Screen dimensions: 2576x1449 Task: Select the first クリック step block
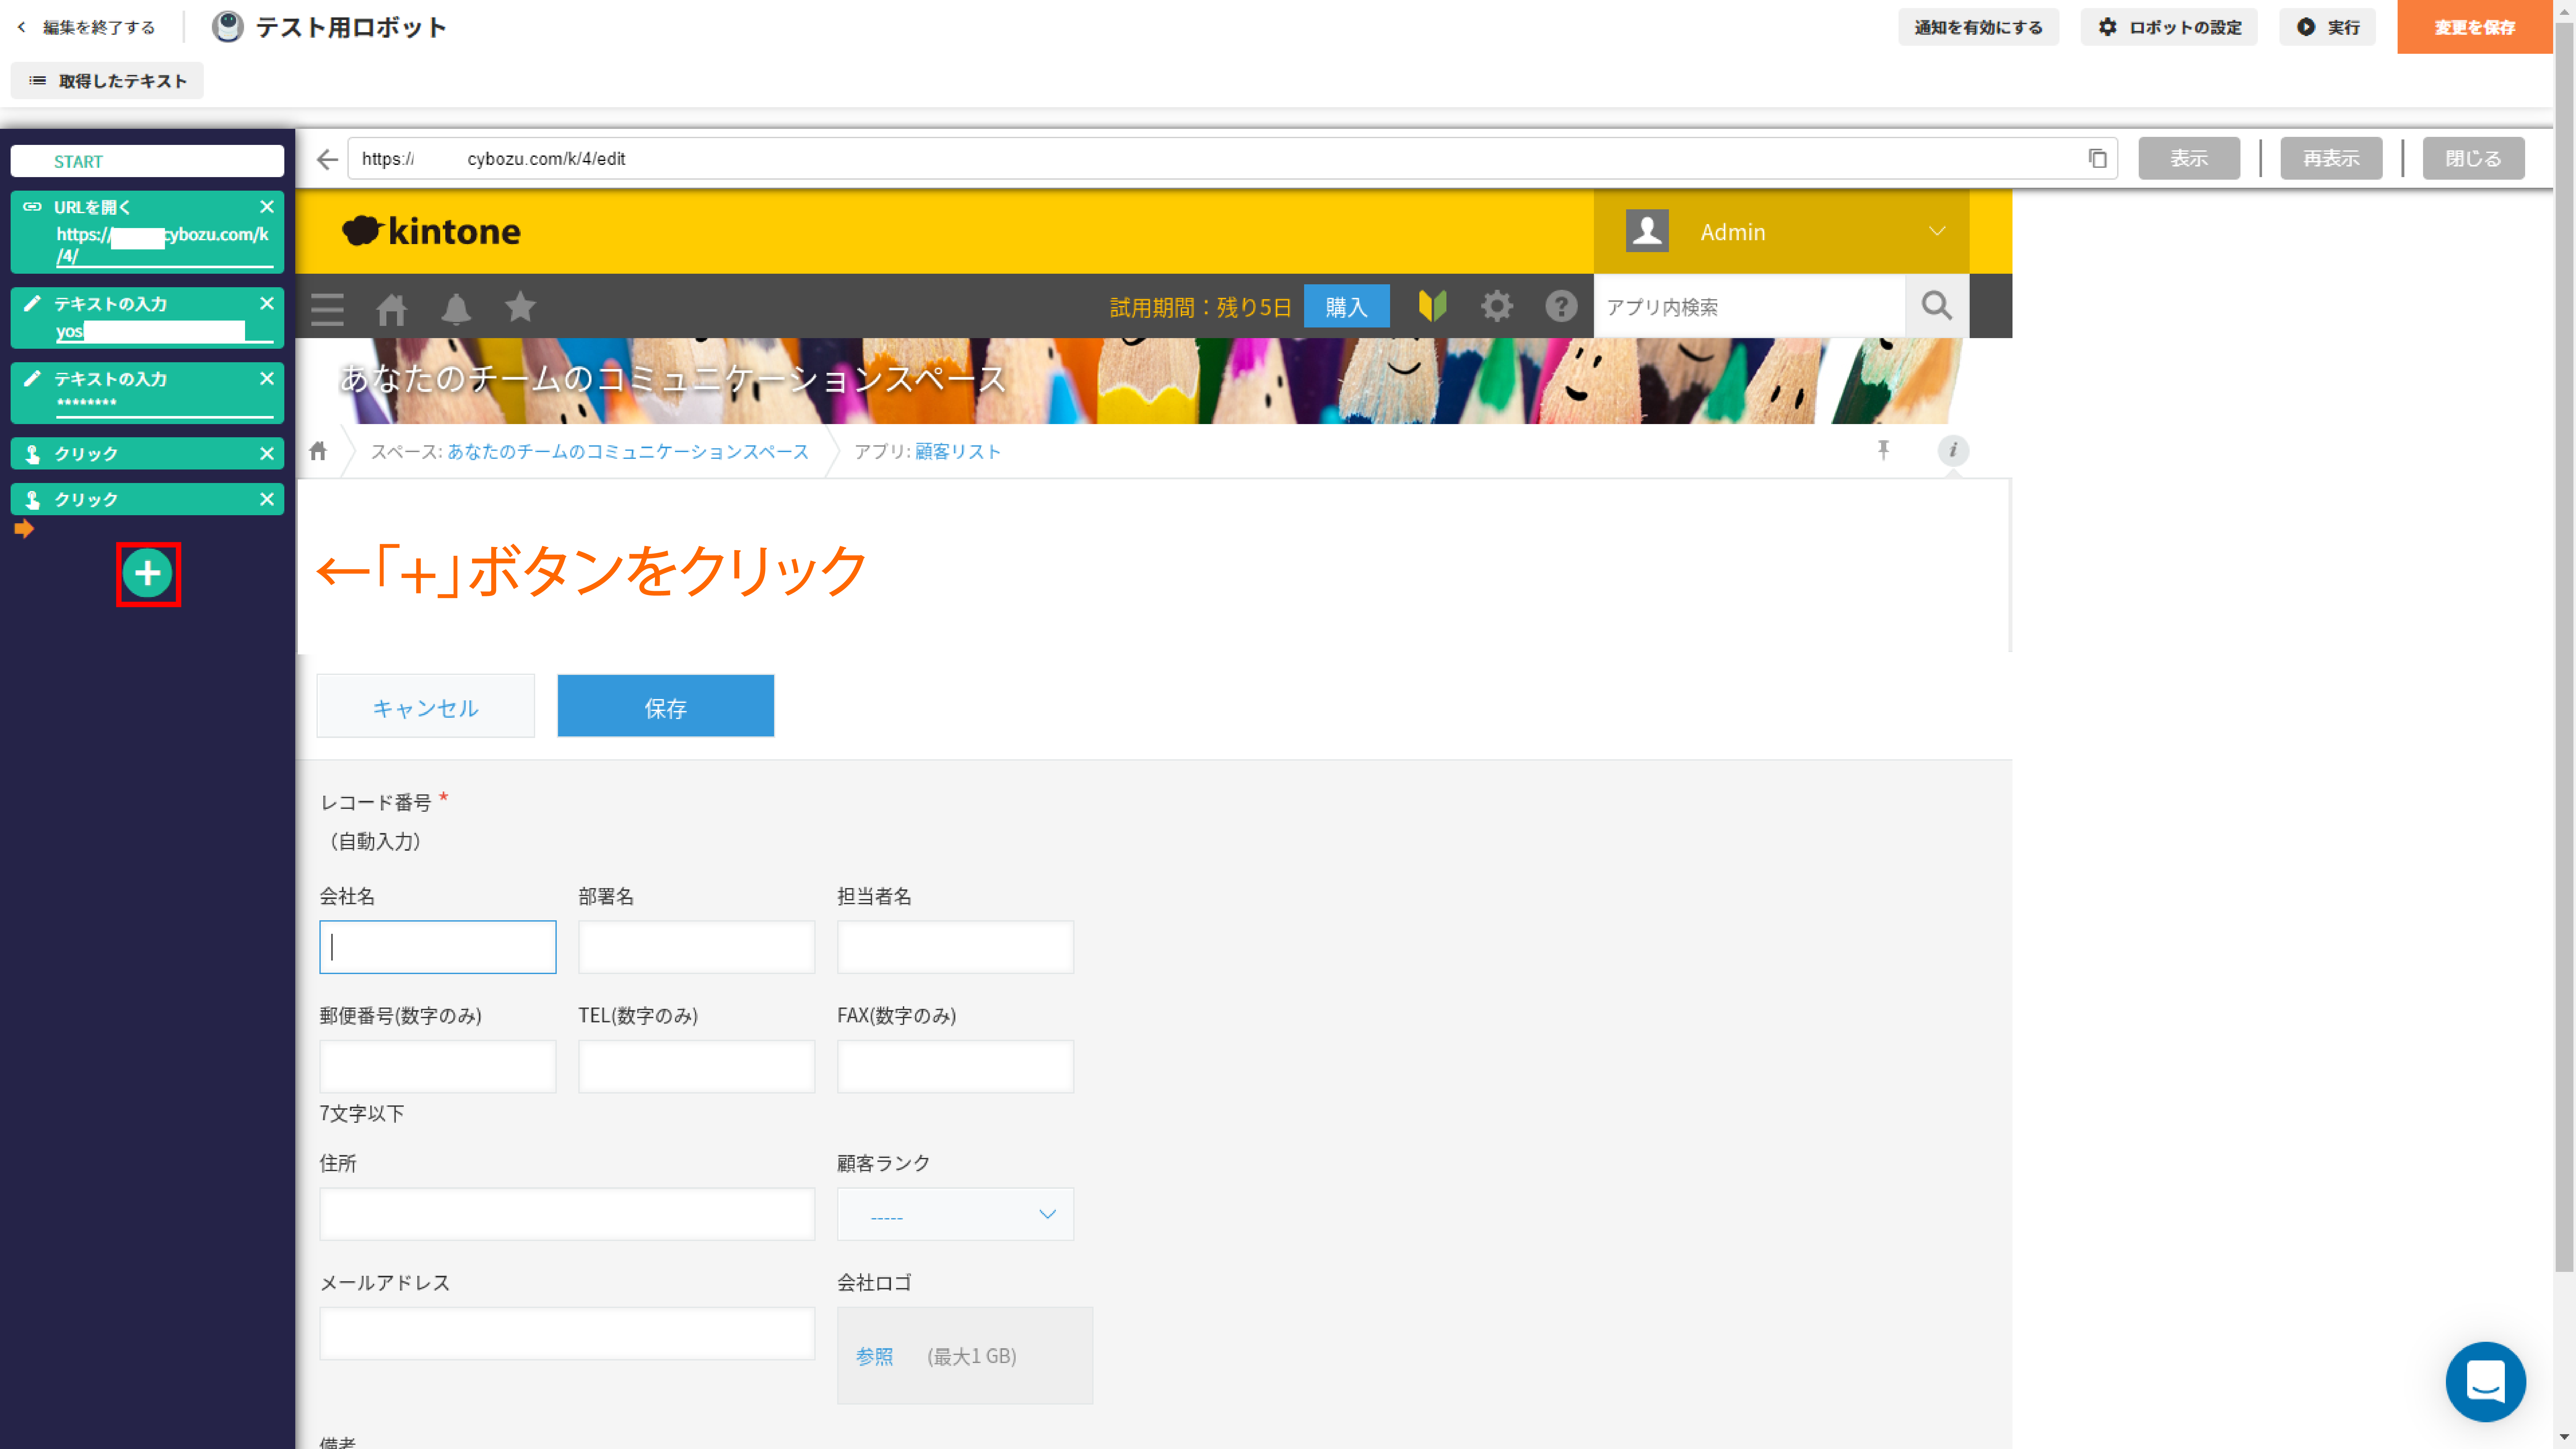[147, 454]
